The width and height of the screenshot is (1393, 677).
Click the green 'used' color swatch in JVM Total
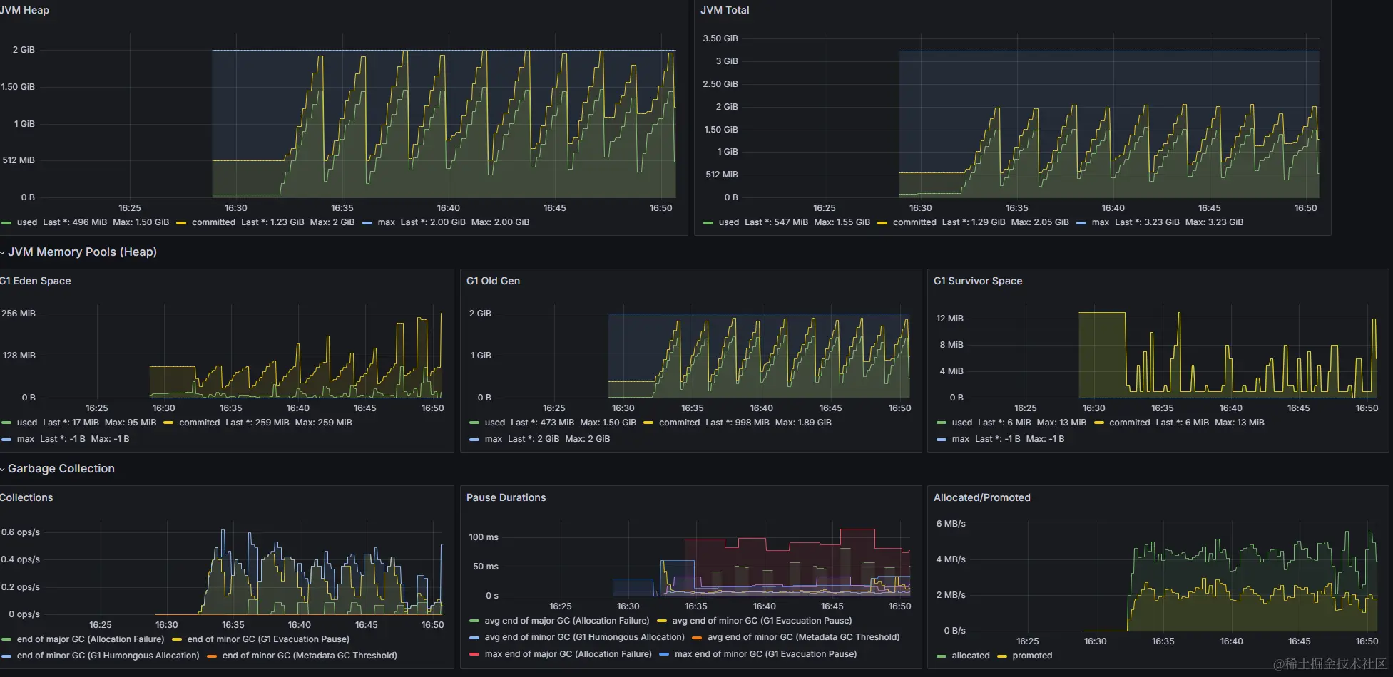(708, 223)
